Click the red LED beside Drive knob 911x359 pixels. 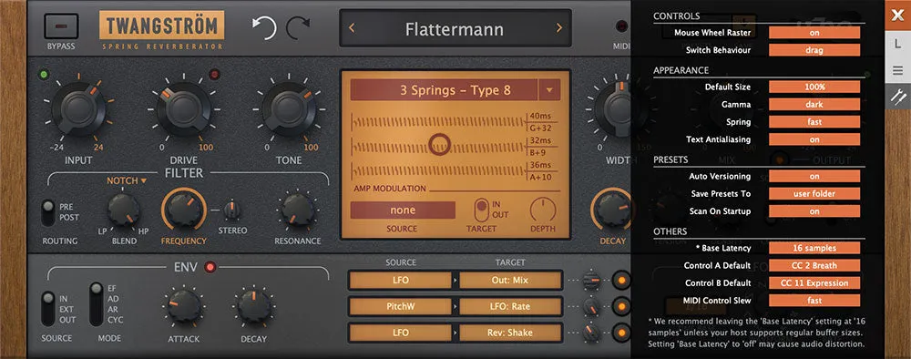(214, 75)
